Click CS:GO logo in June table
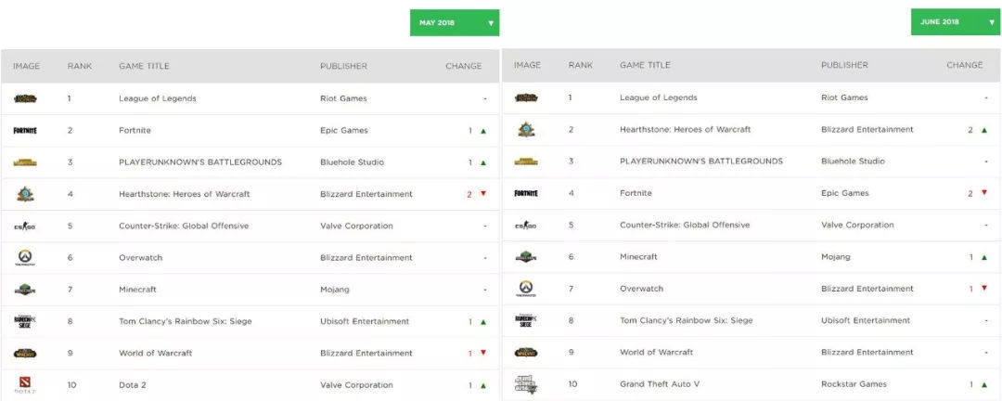This screenshot has height=401, width=1002. tap(527, 226)
